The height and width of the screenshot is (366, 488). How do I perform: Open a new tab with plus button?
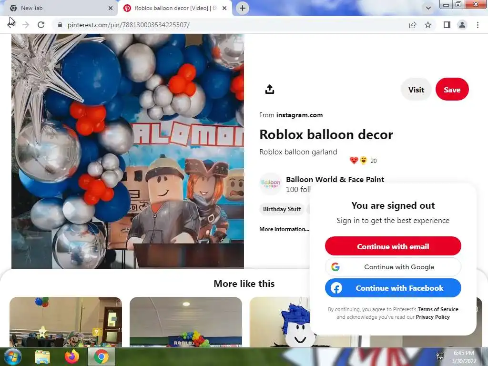pos(243,8)
